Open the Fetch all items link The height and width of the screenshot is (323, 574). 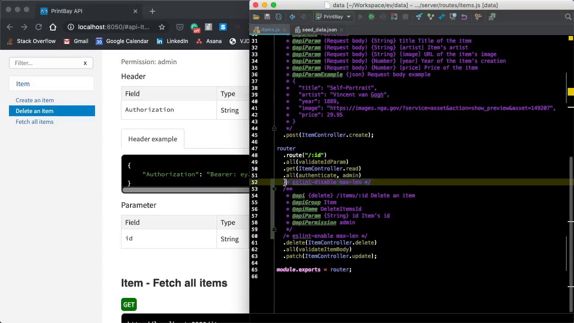(x=35, y=122)
